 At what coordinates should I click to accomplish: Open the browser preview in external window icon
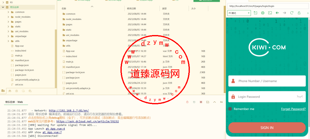tap(256, 13)
